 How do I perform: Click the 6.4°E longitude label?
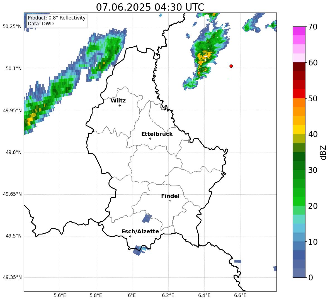click(204, 295)
